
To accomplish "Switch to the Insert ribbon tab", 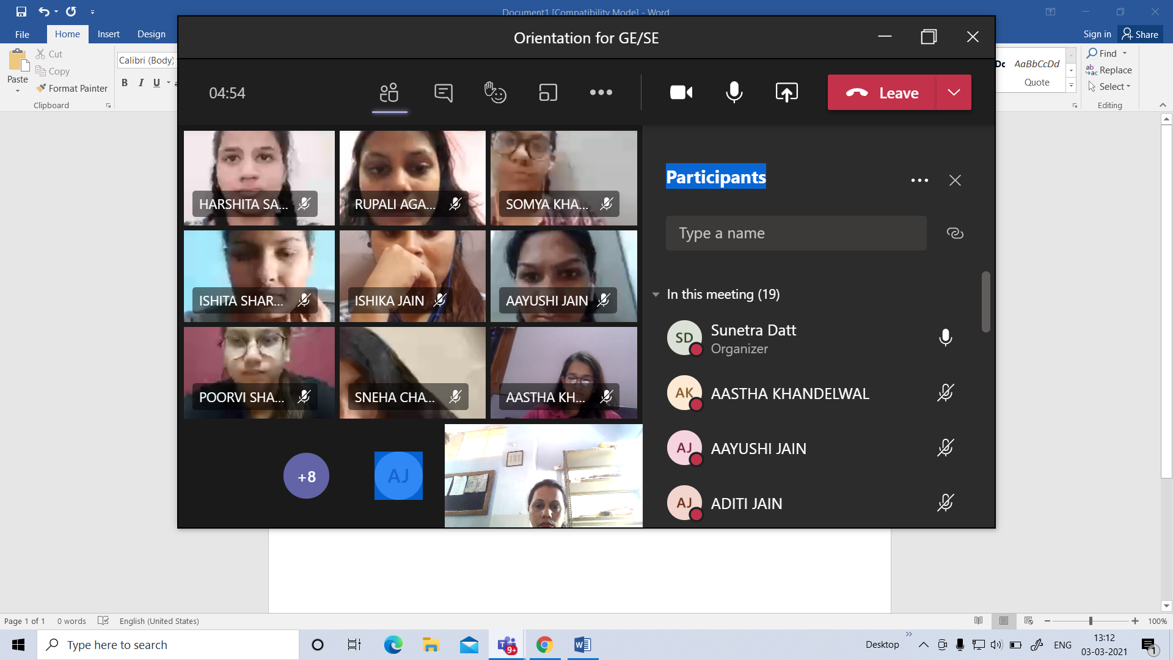I will point(108,34).
